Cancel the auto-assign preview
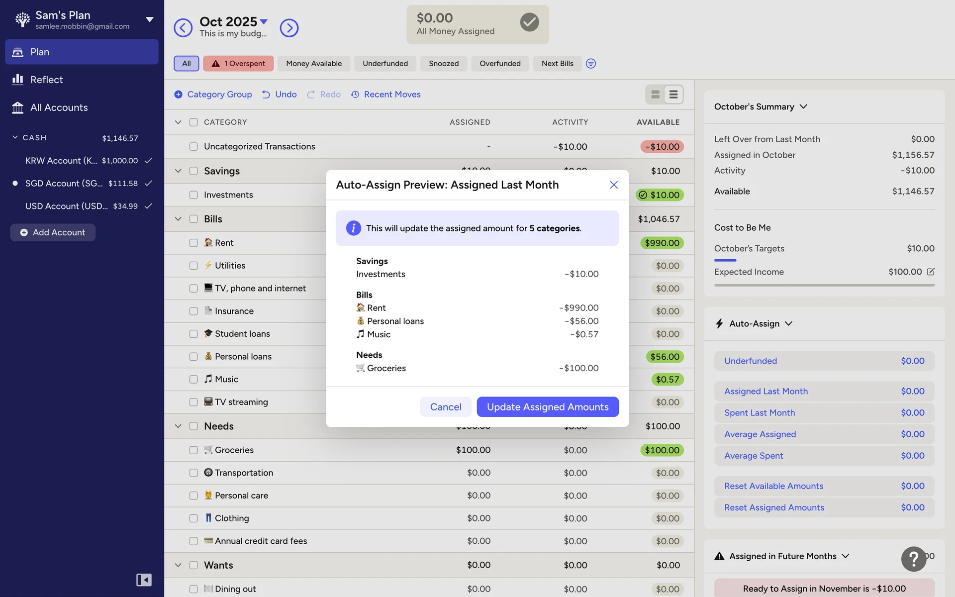The height and width of the screenshot is (597, 955). [x=445, y=407]
